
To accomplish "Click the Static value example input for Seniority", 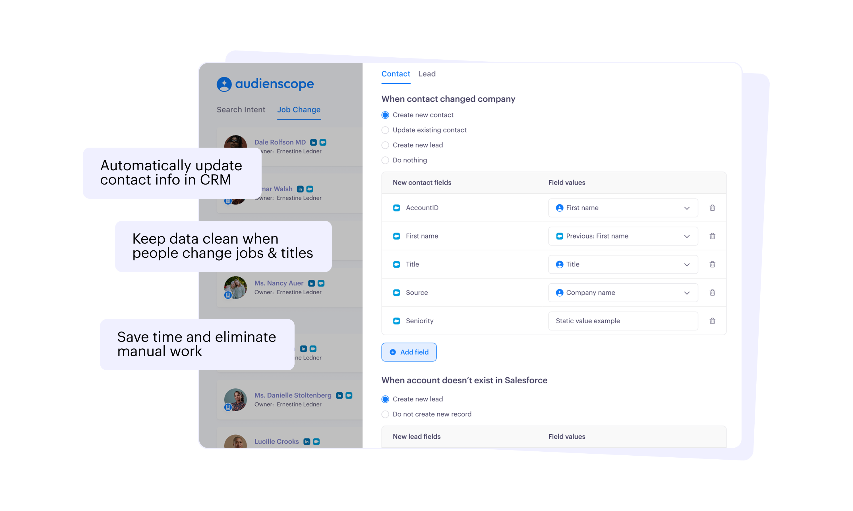I will pyautogui.click(x=623, y=321).
